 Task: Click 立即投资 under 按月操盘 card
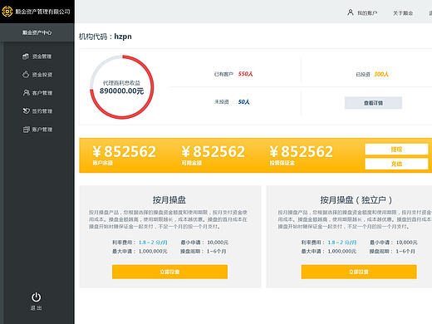pos(169,272)
